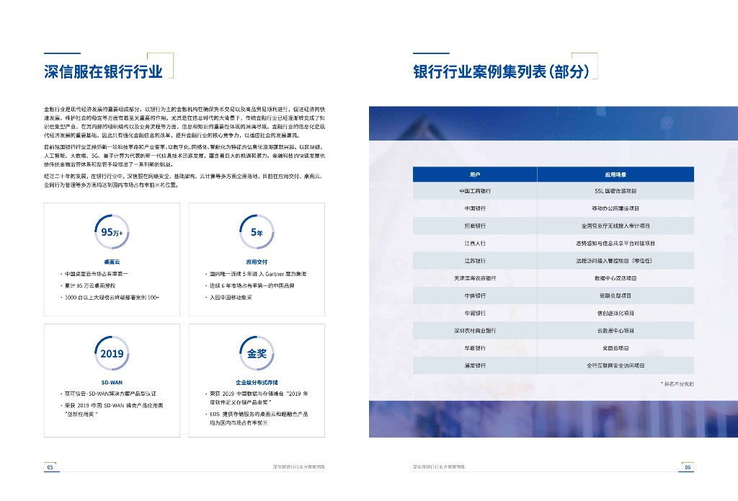Click table cell '浦发银行'
Image resolution: width=738 pixels, height=501 pixels.
[x=475, y=365]
